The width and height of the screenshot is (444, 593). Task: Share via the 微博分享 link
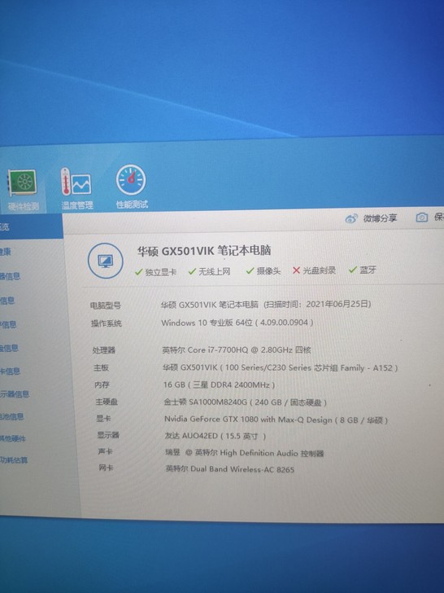click(380, 218)
